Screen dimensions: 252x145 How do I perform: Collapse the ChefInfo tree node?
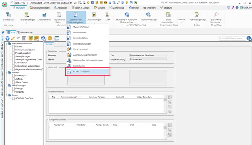coord(7,72)
